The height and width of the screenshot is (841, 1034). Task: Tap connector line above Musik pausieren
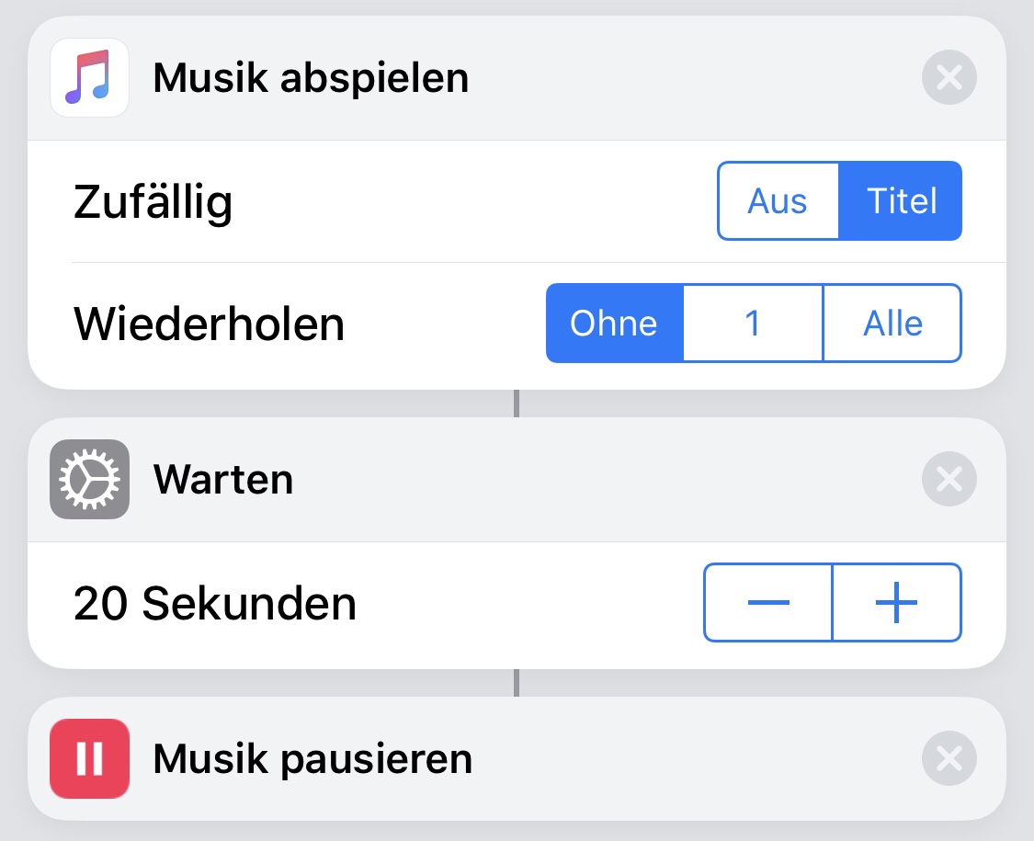(x=517, y=682)
